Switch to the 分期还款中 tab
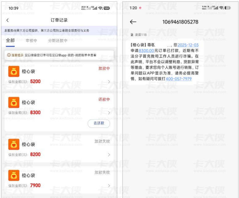This screenshot has height=198, width=239. click(58, 41)
